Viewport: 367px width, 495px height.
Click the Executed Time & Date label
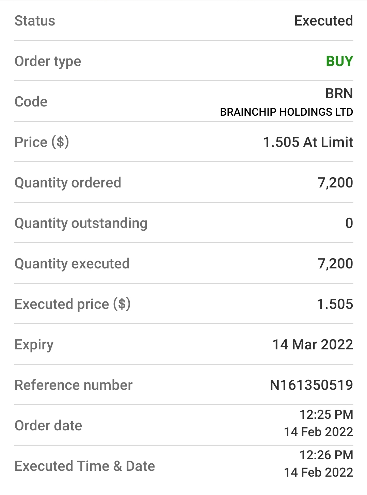(85, 466)
